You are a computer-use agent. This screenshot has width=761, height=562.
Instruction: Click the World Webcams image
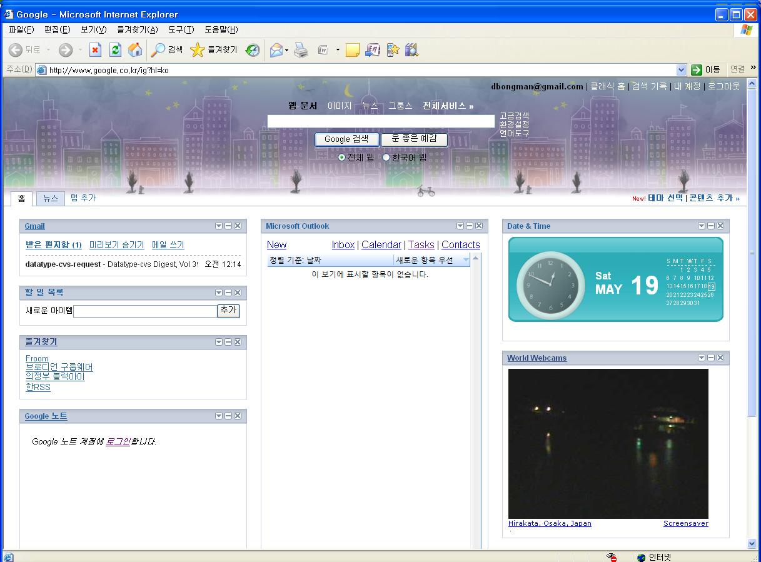tap(608, 443)
